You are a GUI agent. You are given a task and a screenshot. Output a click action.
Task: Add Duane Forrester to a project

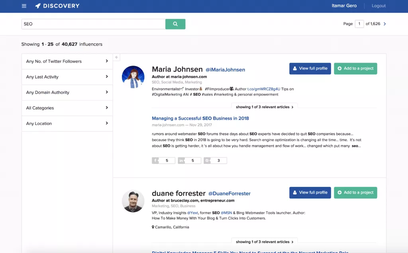click(355, 192)
